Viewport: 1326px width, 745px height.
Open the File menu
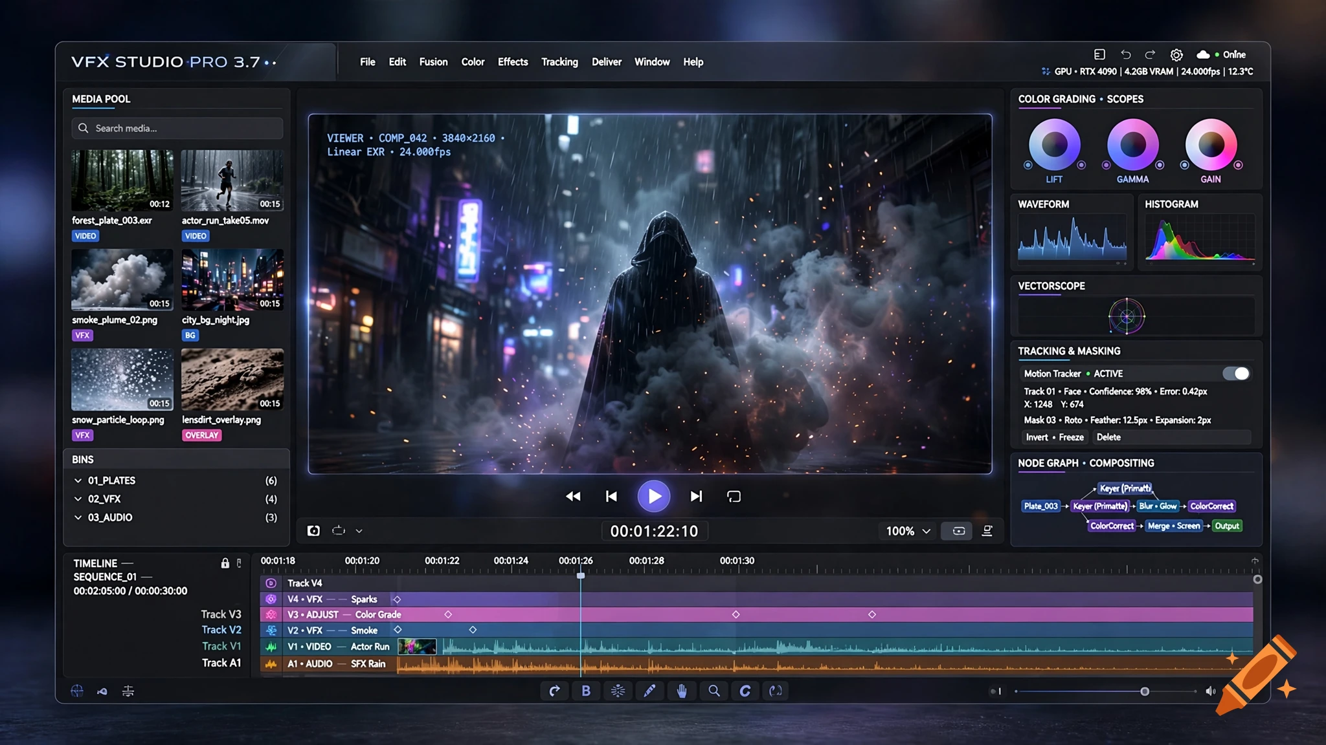click(x=367, y=61)
